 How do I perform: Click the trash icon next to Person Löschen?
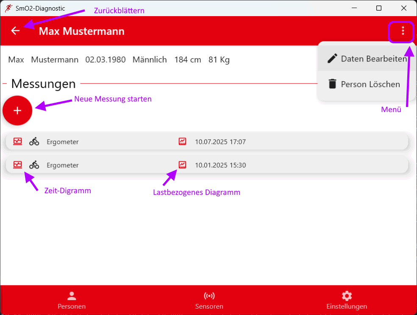pos(333,84)
